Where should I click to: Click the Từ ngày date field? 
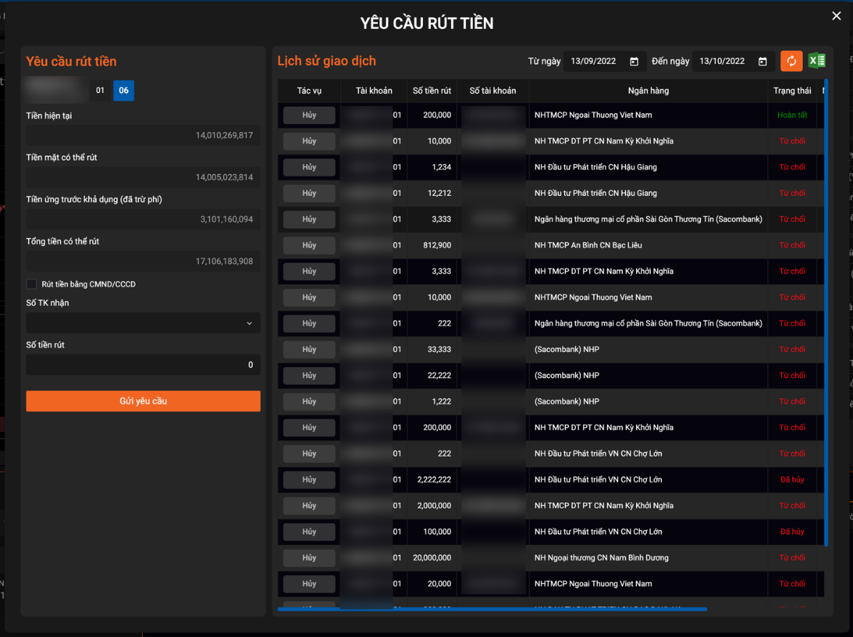(596, 62)
